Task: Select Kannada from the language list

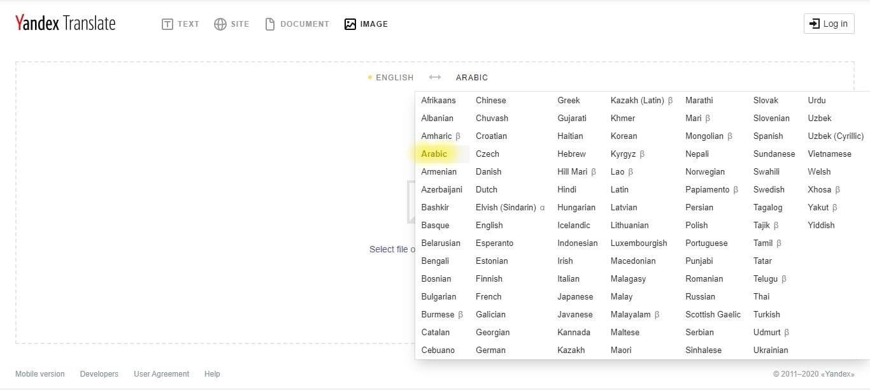Action: tap(574, 332)
